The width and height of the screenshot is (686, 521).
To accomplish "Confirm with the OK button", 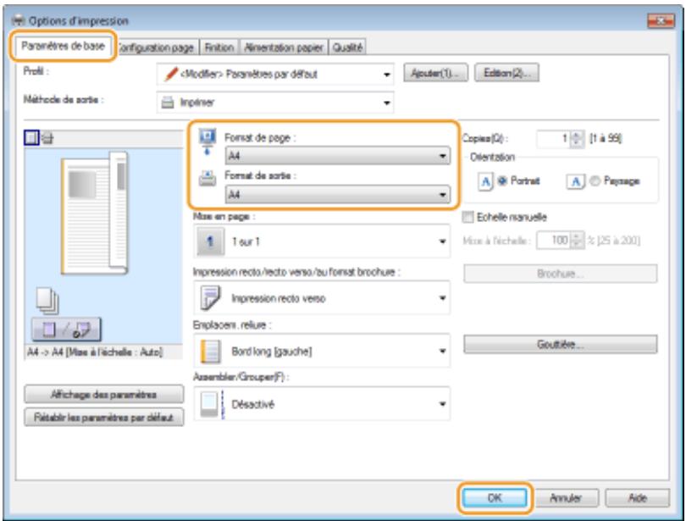I will click(495, 498).
